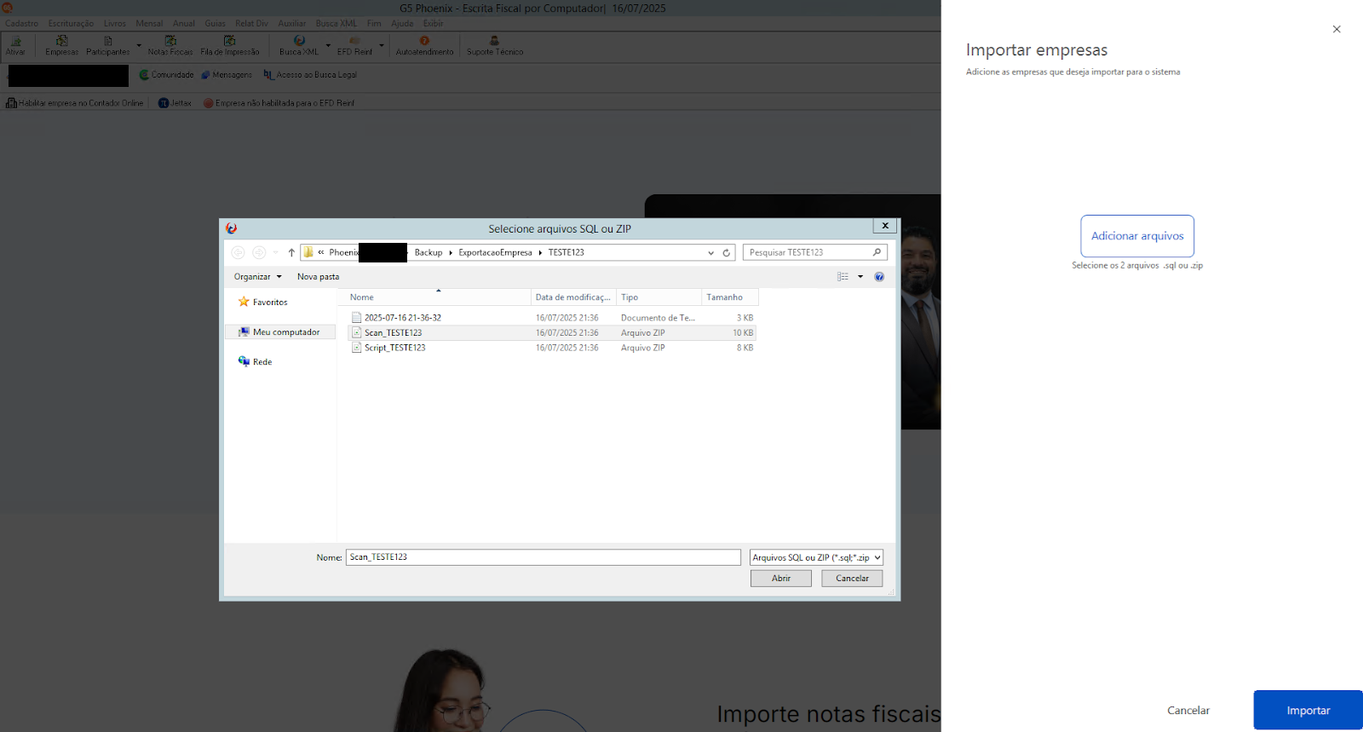Click the Busca XML toolbar icon
1363x732 pixels.
pyautogui.click(x=299, y=45)
